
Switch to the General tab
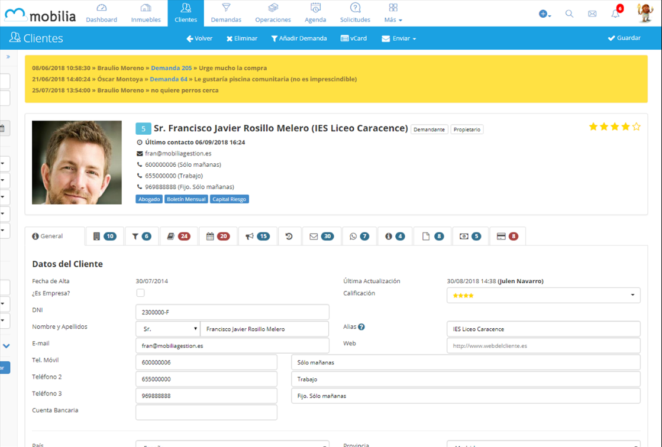(47, 236)
